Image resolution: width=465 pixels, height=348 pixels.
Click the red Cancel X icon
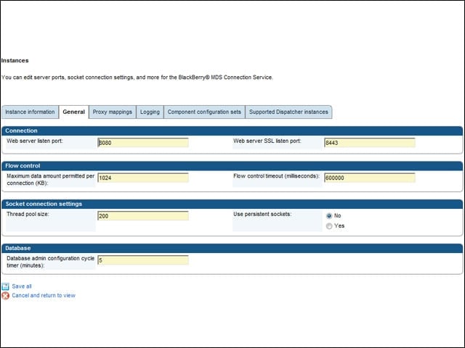(x=5, y=295)
